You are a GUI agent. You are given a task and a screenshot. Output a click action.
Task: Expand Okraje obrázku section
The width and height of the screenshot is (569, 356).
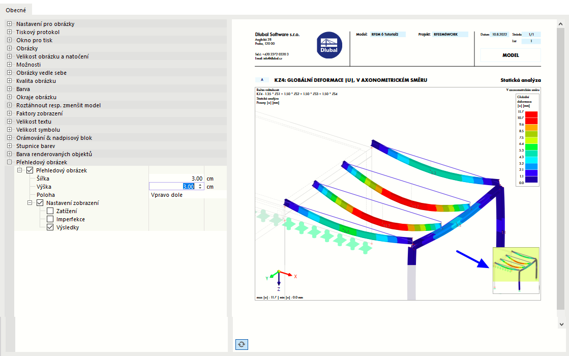(x=10, y=97)
